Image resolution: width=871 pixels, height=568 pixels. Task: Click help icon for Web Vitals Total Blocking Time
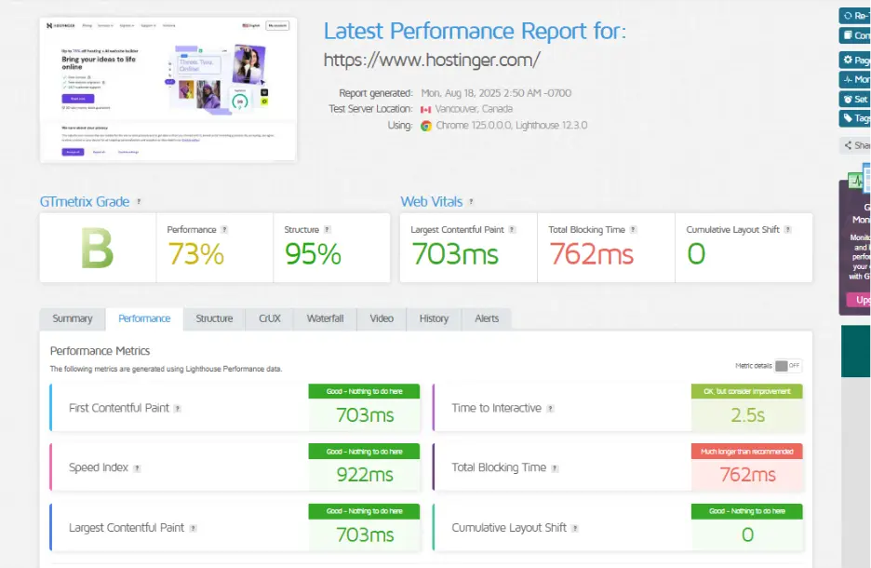click(634, 230)
